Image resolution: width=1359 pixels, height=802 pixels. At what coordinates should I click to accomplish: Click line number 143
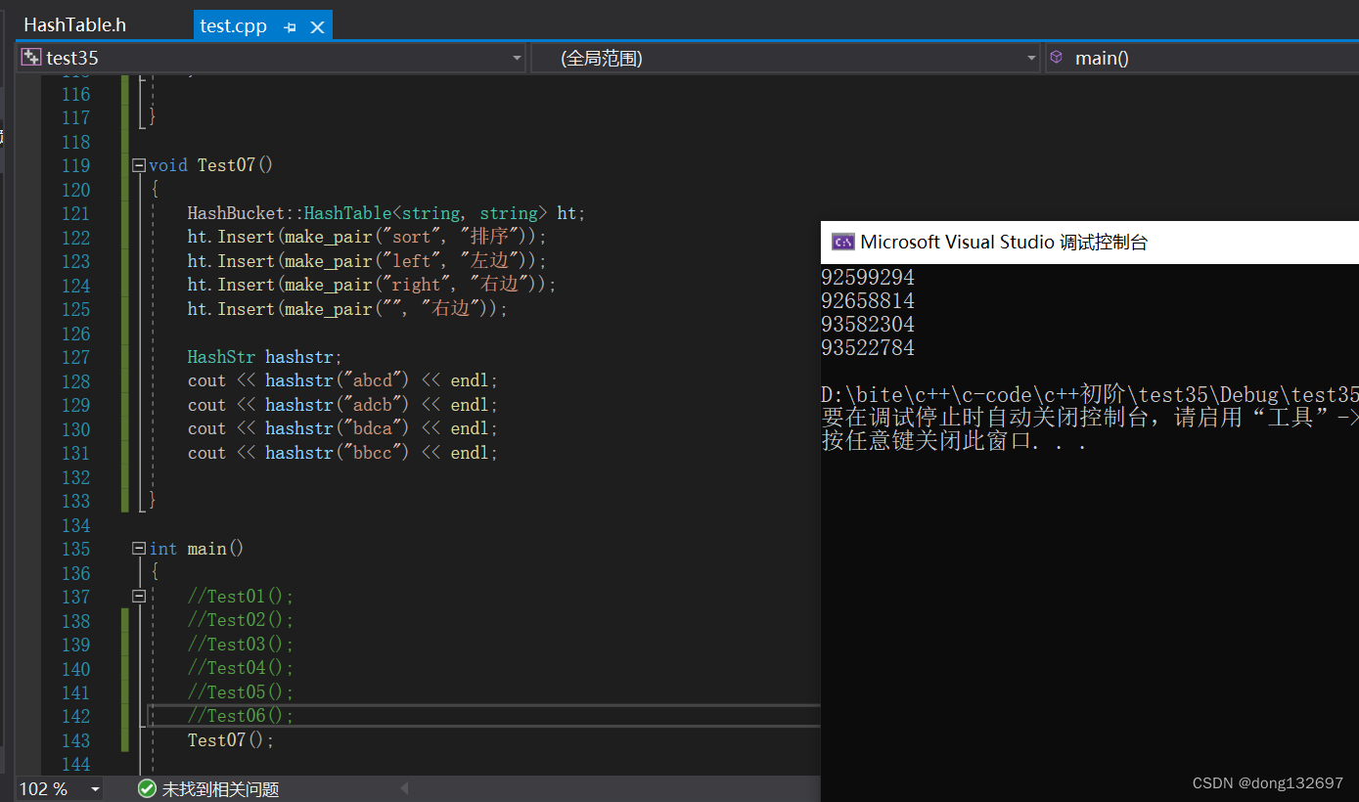coord(75,740)
